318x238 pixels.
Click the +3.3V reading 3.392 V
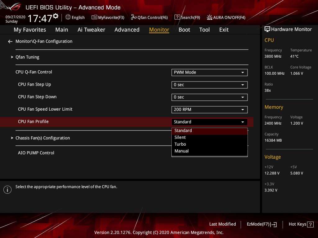[x=271, y=190]
